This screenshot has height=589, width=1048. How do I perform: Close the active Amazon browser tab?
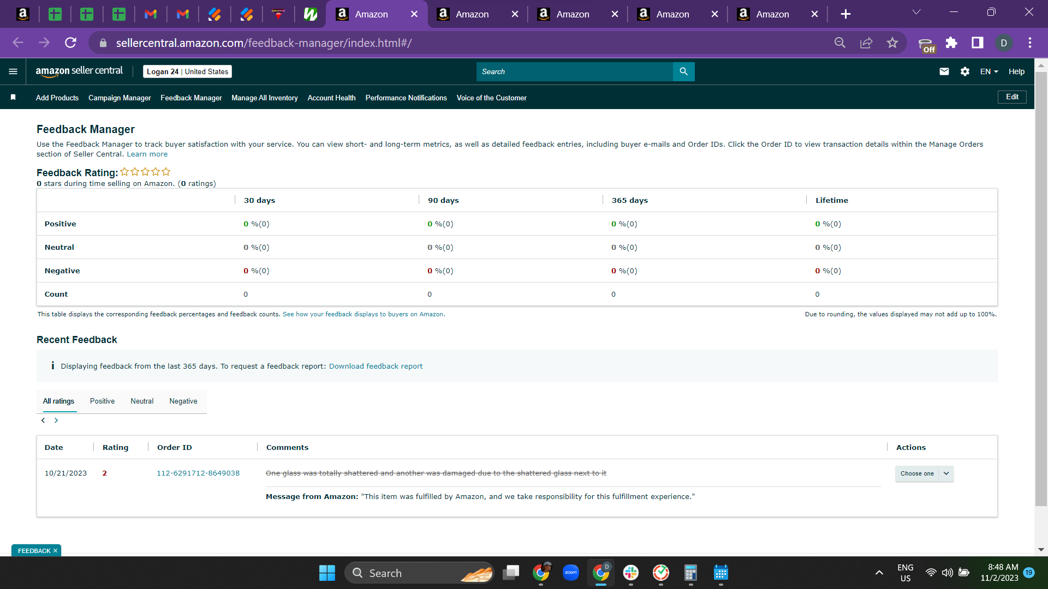tap(414, 14)
